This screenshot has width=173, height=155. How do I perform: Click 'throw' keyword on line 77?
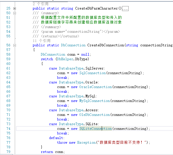62,143
